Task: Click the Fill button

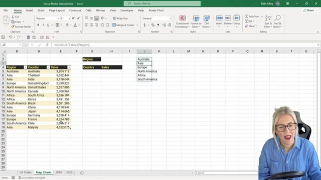Action: (x=249, y=21)
